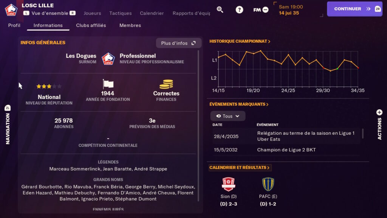Open the Navigation side panel
Screen dimensions: 387x218
pyautogui.click(x=8, y=125)
